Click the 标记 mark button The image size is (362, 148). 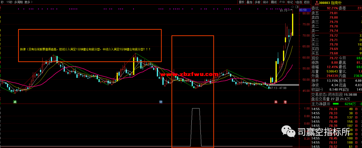pos(290,2)
